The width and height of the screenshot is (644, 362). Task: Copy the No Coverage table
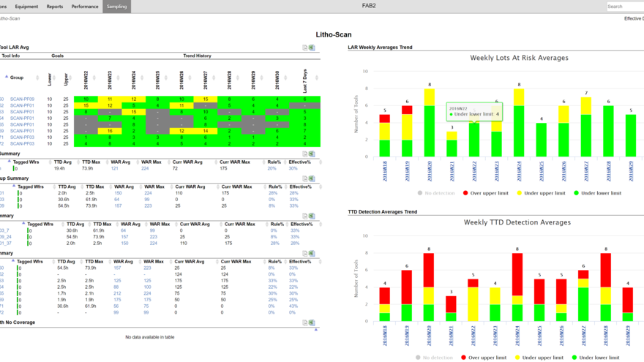click(x=304, y=323)
